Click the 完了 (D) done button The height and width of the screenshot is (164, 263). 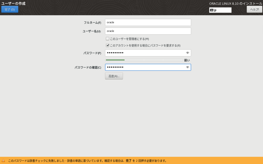pyautogui.click(x=10, y=9)
